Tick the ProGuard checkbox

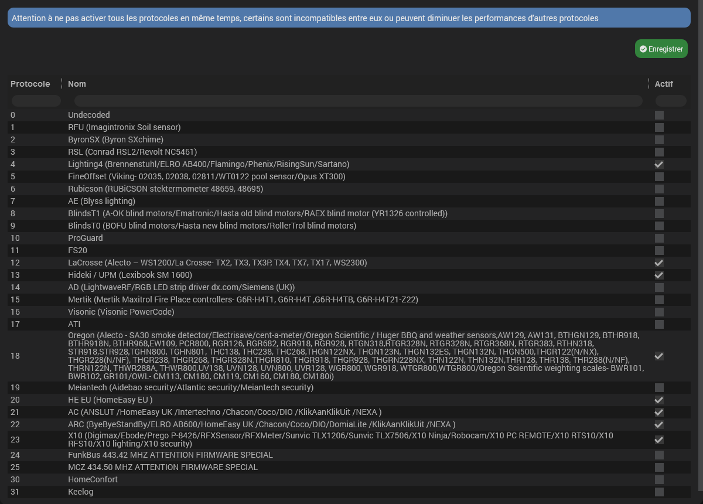[x=660, y=239]
